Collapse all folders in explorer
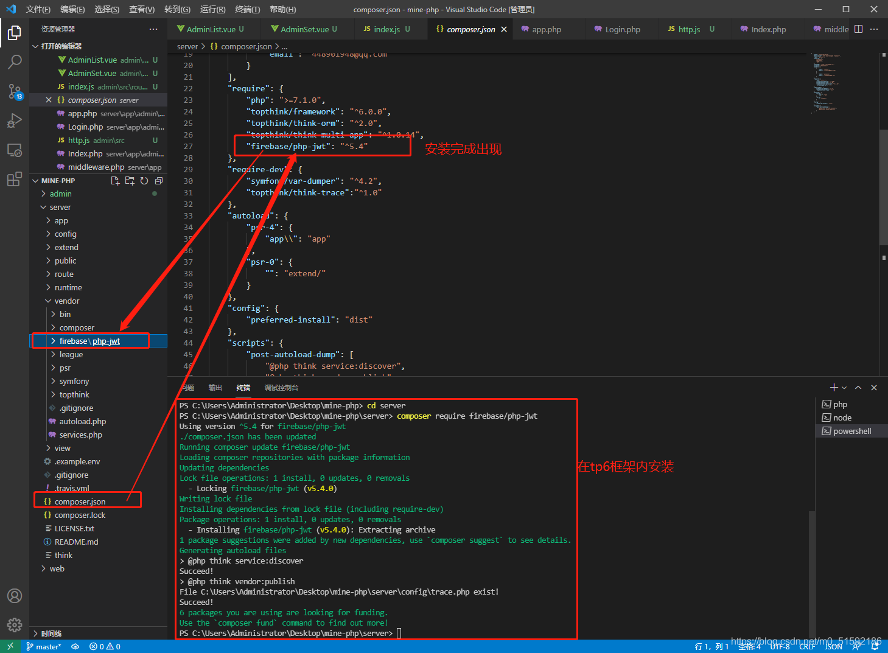This screenshot has width=888, height=653. (159, 181)
